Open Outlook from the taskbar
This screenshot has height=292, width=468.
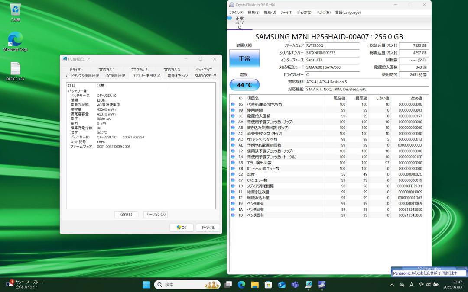pyautogui.click(x=282, y=285)
